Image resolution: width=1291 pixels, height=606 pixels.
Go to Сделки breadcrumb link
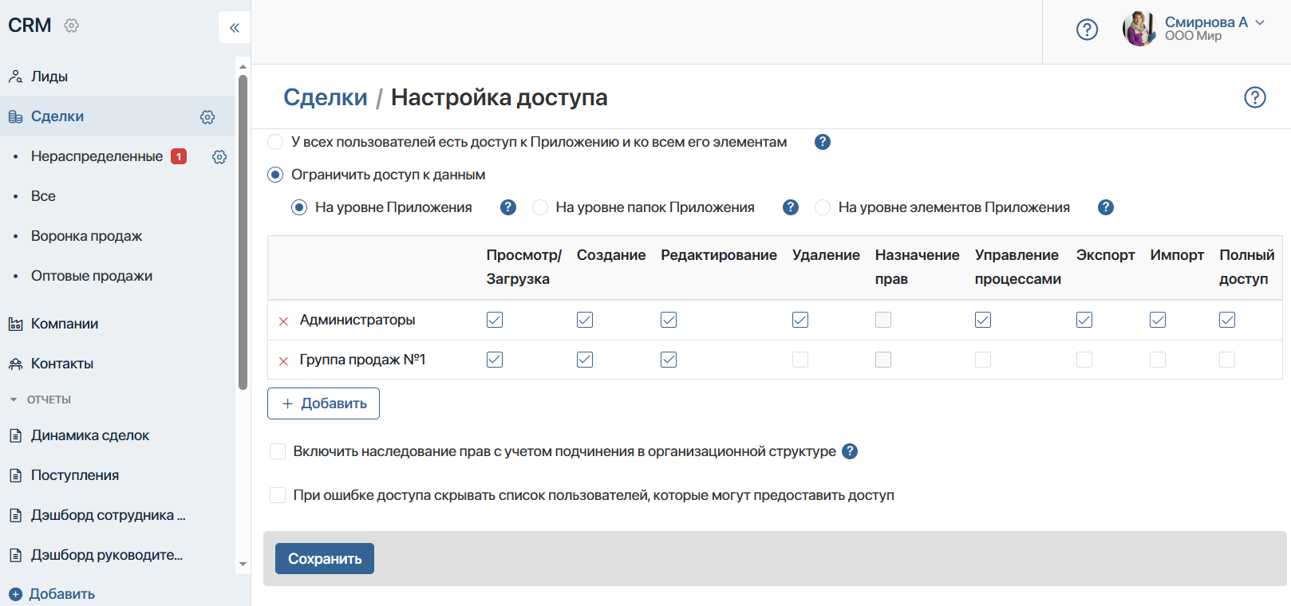pos(326,97)
